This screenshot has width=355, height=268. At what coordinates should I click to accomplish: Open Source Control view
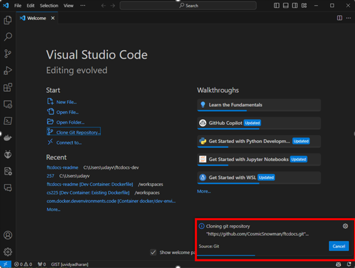8,54
